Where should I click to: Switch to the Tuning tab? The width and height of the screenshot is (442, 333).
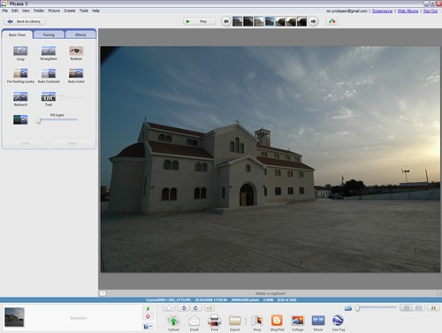tap(49, 34)
